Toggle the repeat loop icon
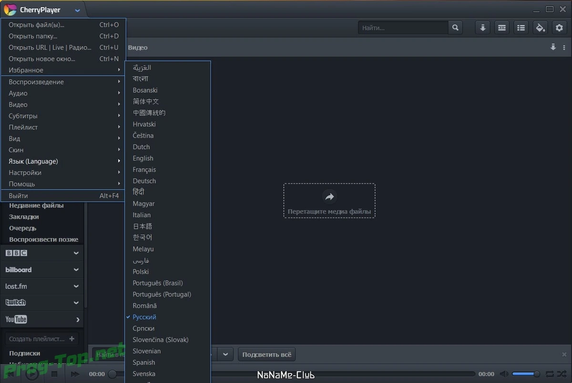Viewport: 572px width, 383px height. [x=550, y=374]
